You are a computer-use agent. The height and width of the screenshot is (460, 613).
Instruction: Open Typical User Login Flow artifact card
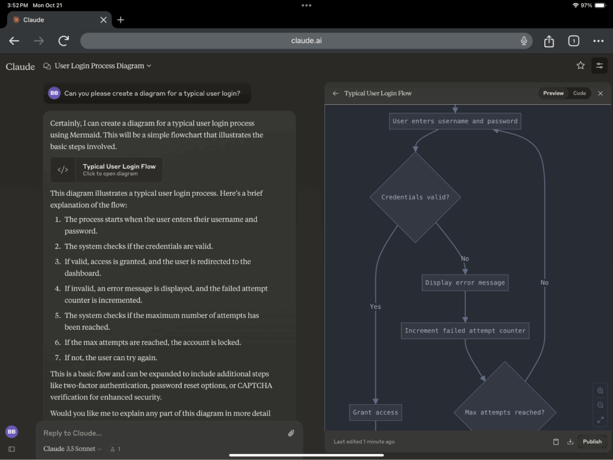[x=107, y=170]
